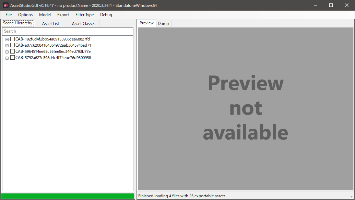Select tree row CAB-a07c62084164364972aab3045745ad71
Image resolution: width=355 pixels, height=200 pixels.
coord(53,45)
